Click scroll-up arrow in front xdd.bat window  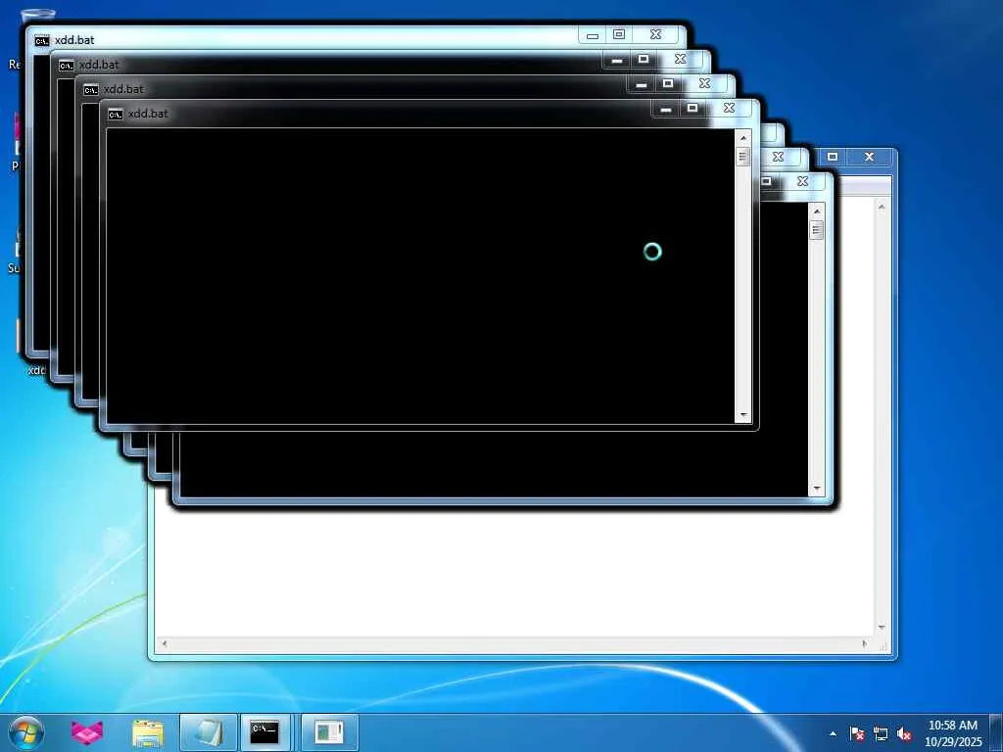pyautogui.click(x=742, y=138)
